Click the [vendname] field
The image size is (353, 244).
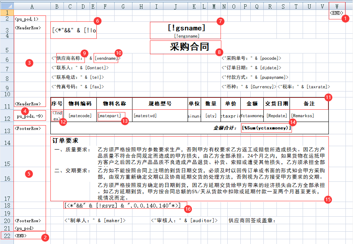[x=106, y=58]
